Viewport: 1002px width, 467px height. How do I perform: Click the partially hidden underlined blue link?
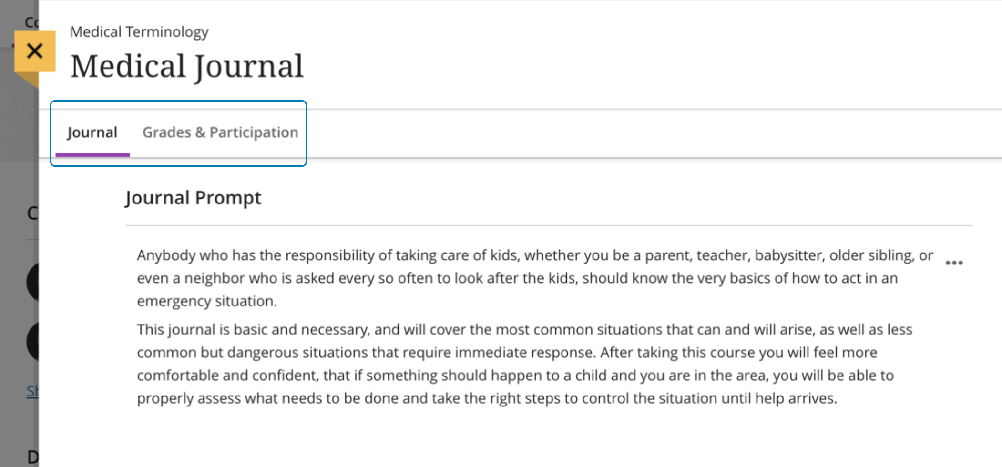[x=32, y=391]
